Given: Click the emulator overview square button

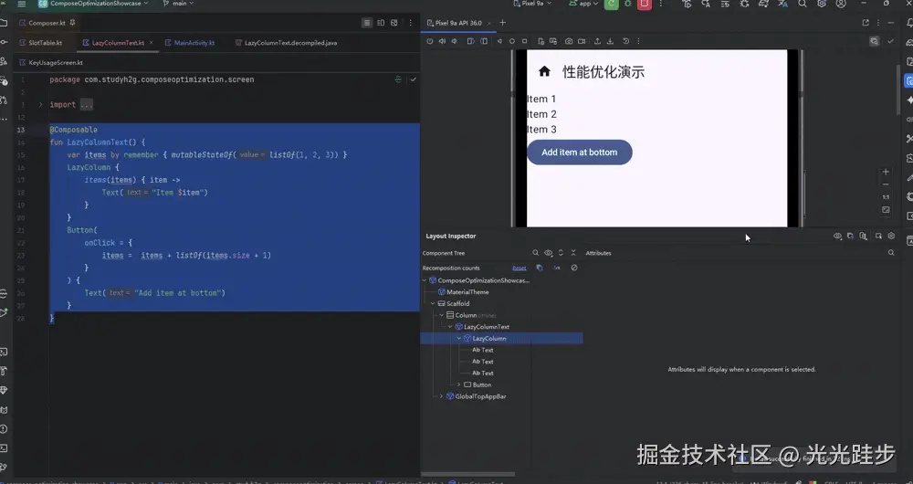Looking at the screenshot, I should click(x=524, y=41).
